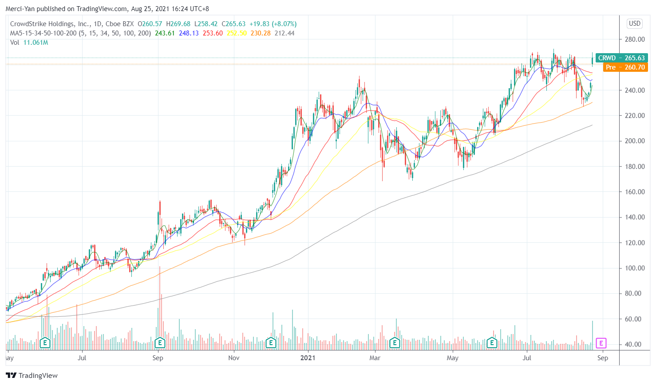656x385 pixels.
Task: Click the green MA value 243.61
Action: pyautogui.click(x=165, y=33)
